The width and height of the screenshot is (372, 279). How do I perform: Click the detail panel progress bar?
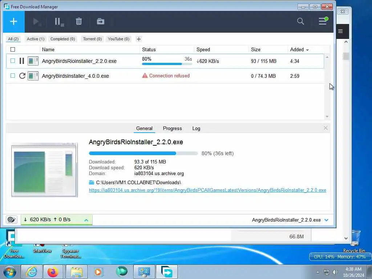[x=143, y=153]
